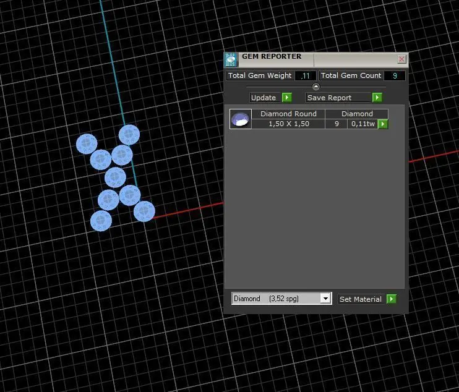The image size is (459, 392).
Task: Click the Total Gem Count value field
Action: 395,76
